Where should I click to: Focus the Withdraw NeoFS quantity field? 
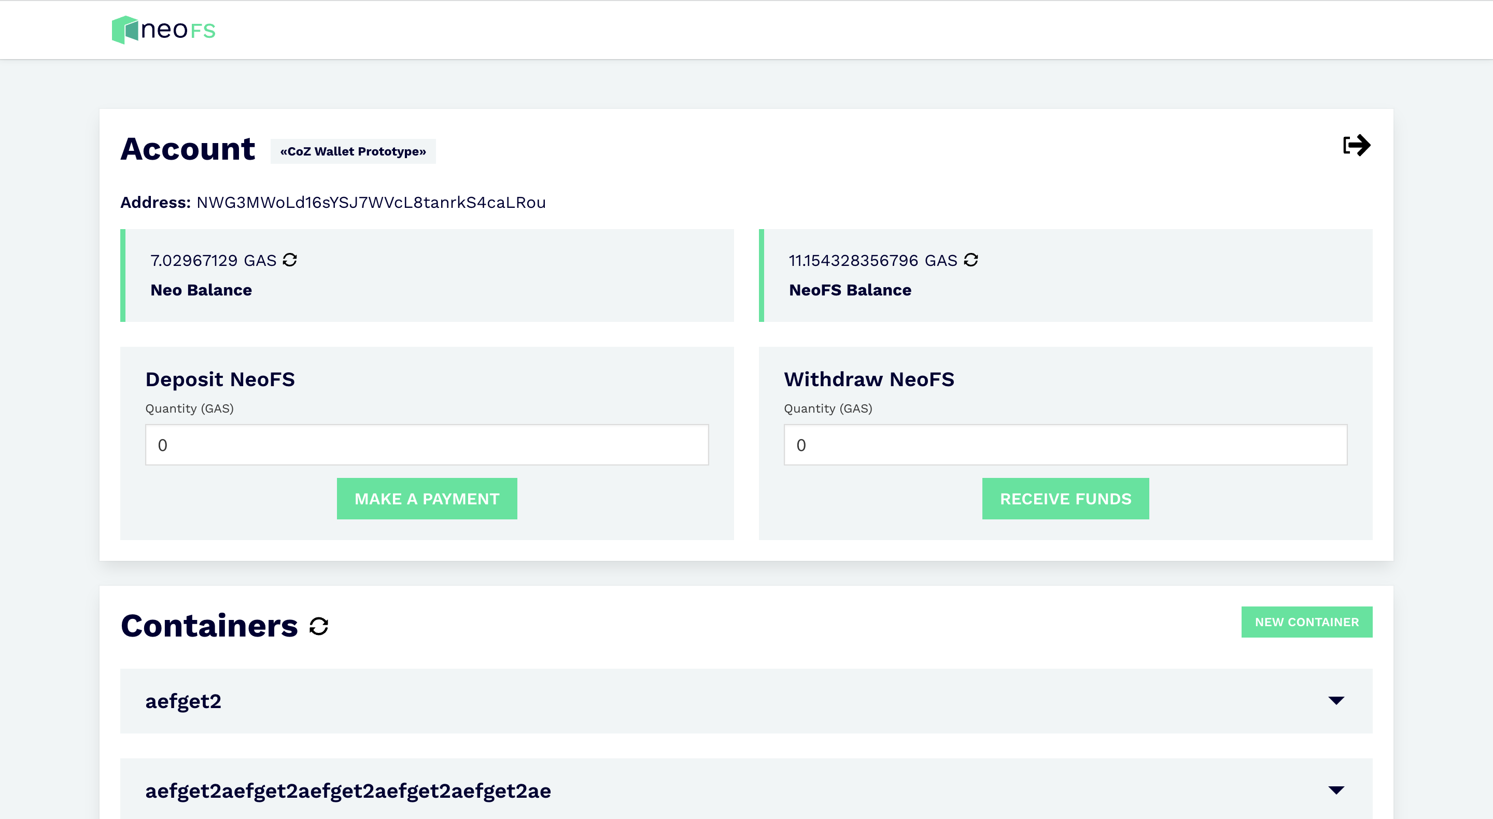coord(1065,445)
